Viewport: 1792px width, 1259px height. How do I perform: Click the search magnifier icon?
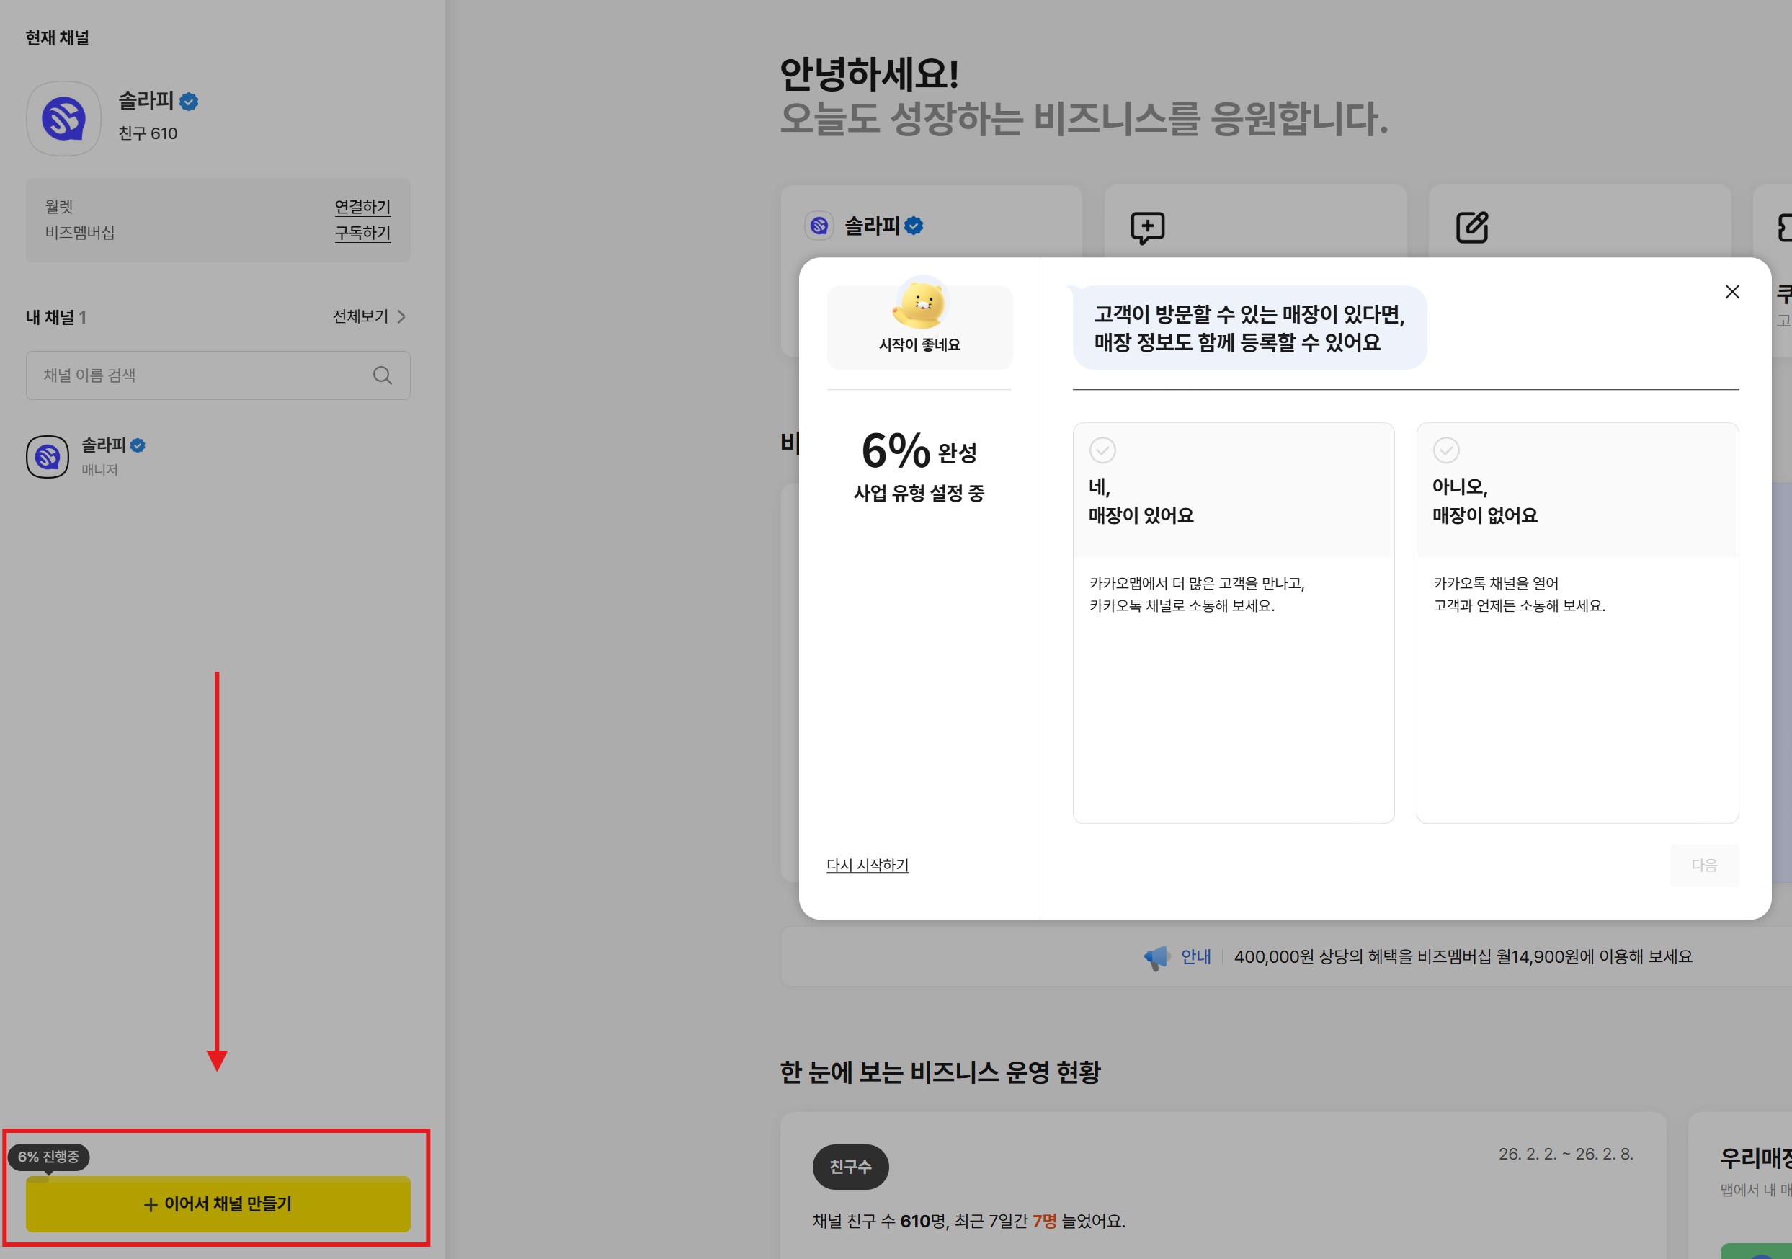click(382, 375)
